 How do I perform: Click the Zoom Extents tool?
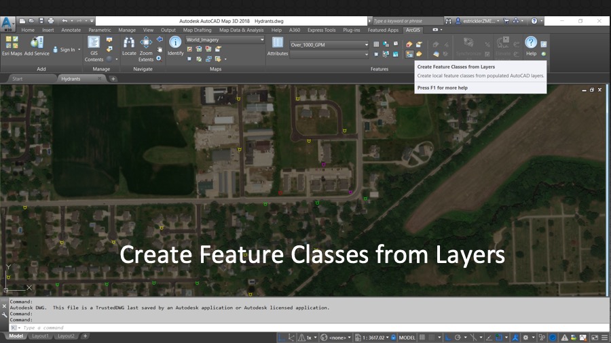click(146, 49)
